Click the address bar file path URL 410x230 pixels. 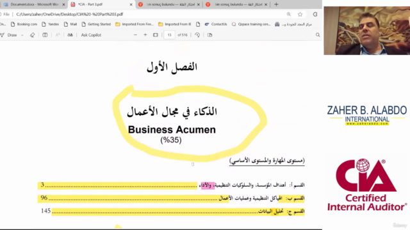[70, 14]
